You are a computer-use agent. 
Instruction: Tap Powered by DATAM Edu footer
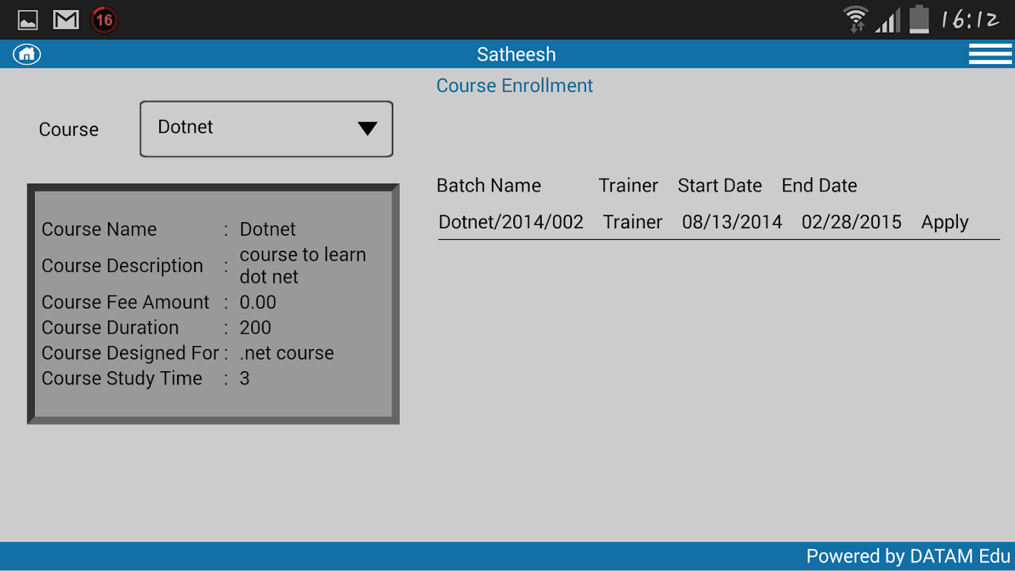pos(909,556)
